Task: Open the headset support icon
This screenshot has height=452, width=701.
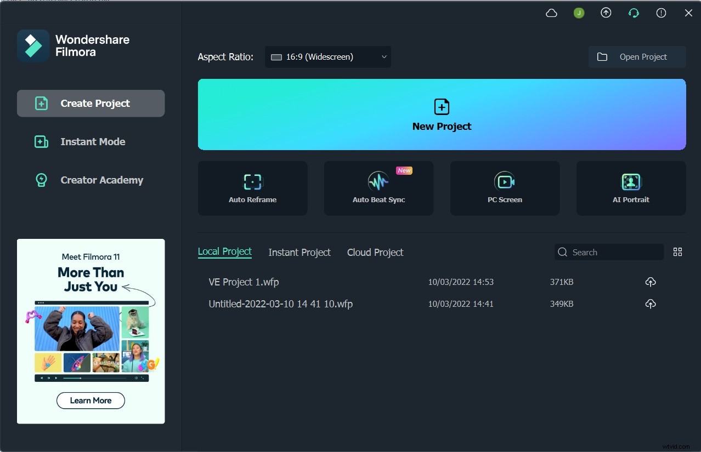Action: coord(634,13)
